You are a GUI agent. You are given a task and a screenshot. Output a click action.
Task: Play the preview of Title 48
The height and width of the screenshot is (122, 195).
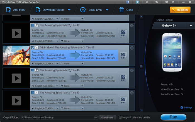16,78
